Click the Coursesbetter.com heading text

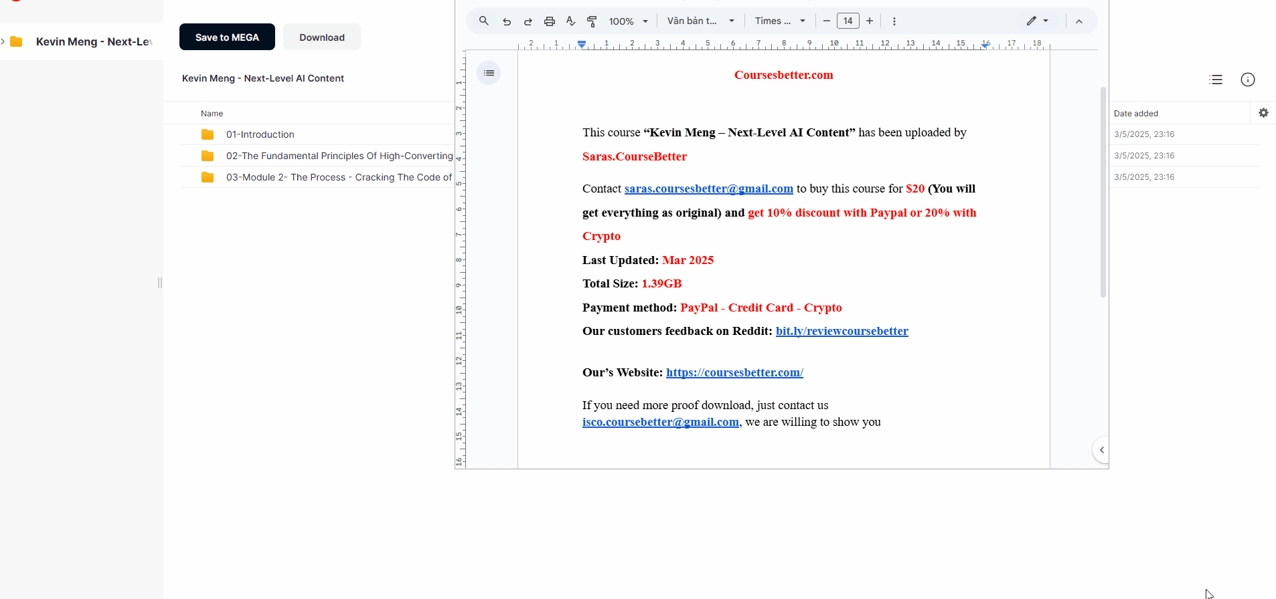[784, 75]
